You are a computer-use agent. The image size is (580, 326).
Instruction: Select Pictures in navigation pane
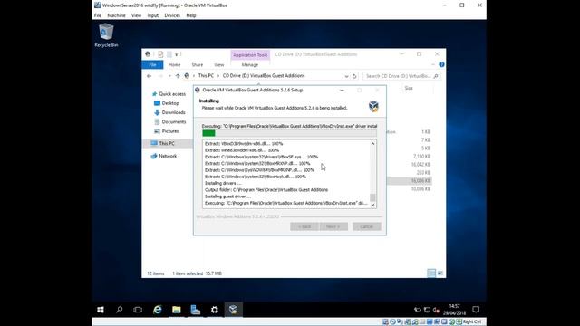(x=167, y=131)
